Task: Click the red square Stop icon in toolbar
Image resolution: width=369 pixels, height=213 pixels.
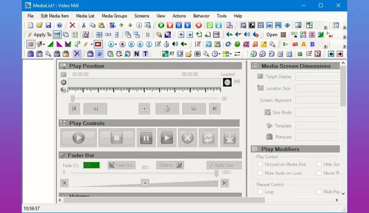Action: click(170, 25)
